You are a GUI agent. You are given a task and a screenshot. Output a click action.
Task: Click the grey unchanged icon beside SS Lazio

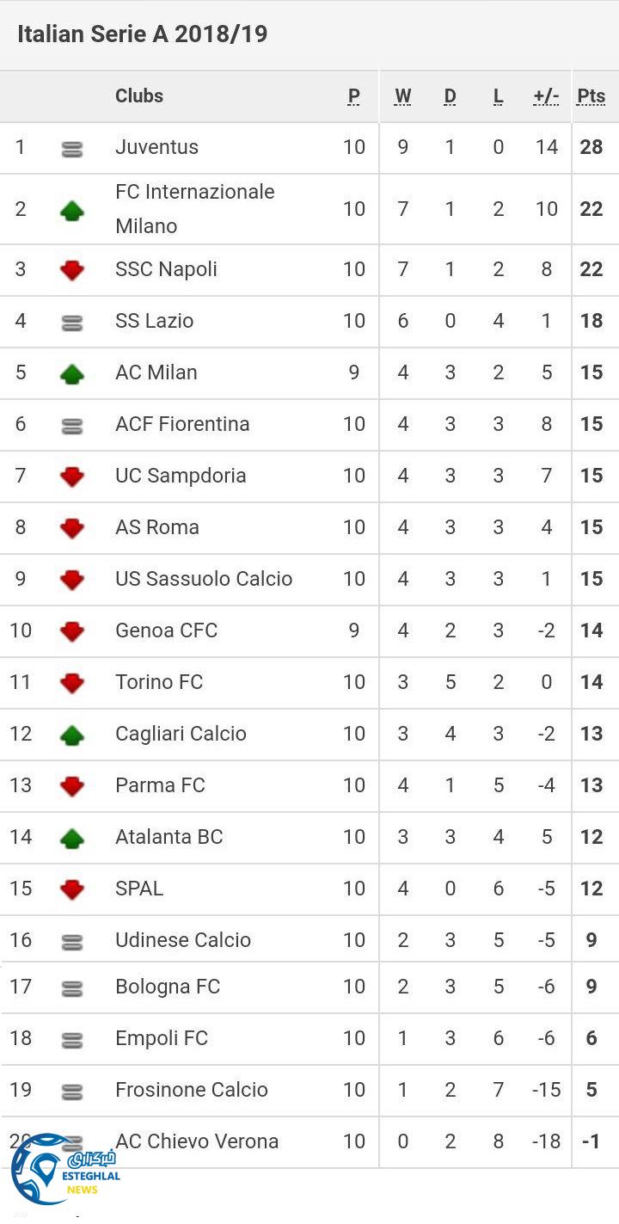pyautogui.click(x=72, y=323)
